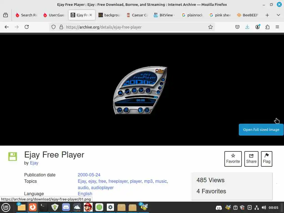
Task: Switch to the BeeBEEP tab
Action: (x=248, y=15)
